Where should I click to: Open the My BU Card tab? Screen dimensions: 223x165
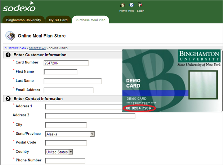coord(58,20)
